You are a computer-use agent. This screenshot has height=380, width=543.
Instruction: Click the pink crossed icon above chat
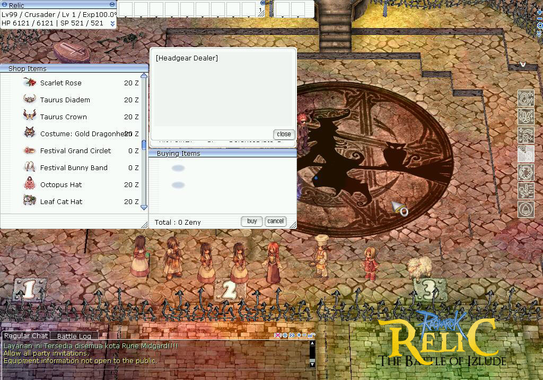277,335
